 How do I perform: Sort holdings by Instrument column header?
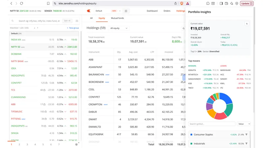(94, 52)
